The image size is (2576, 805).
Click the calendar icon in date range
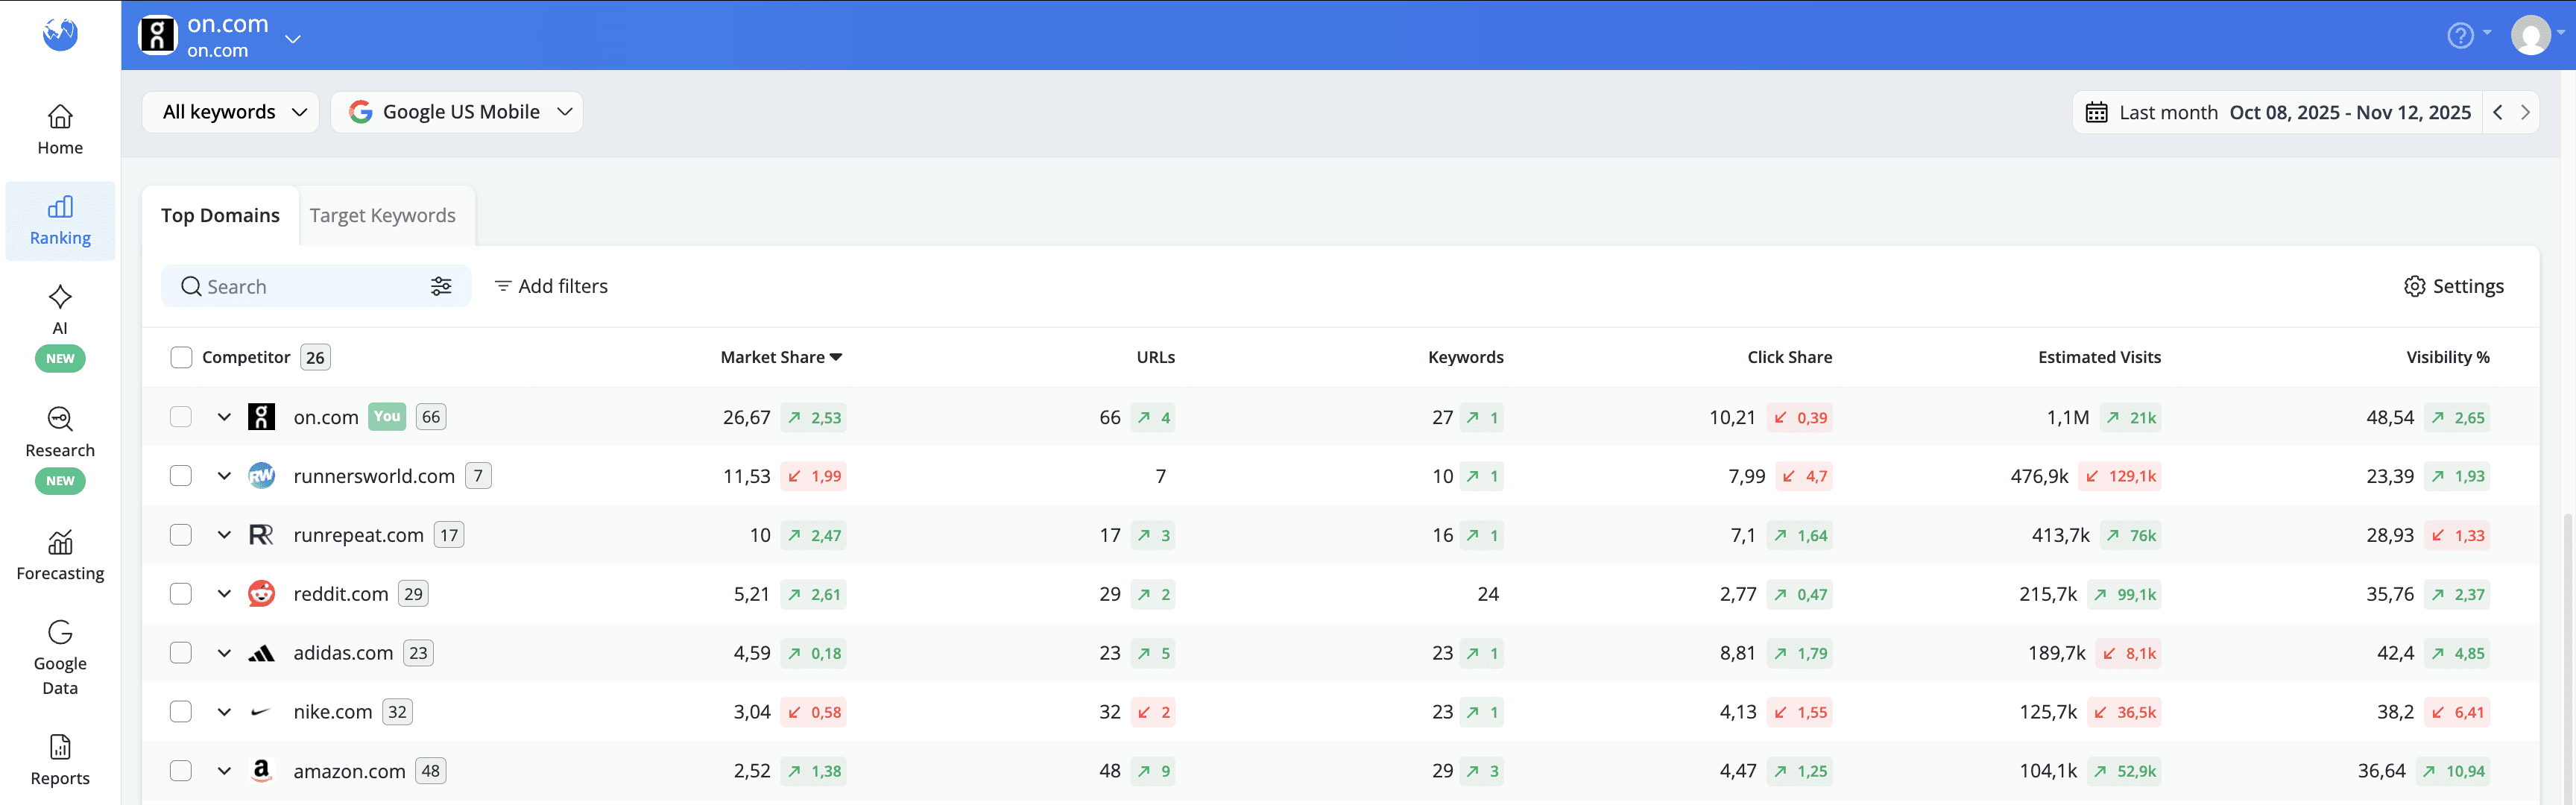click(2096, 112)
